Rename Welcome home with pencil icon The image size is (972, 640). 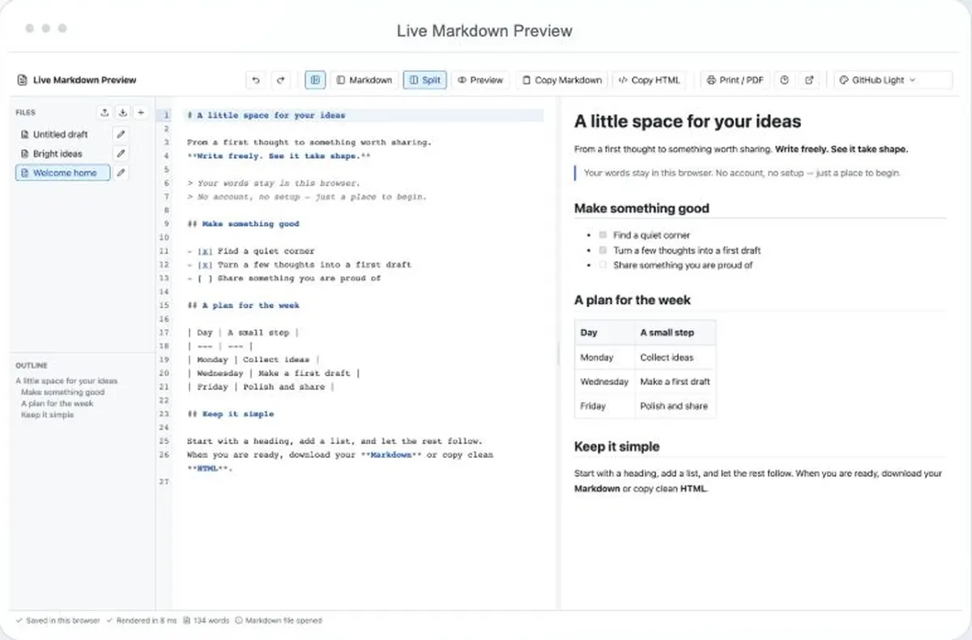(121, 172)
